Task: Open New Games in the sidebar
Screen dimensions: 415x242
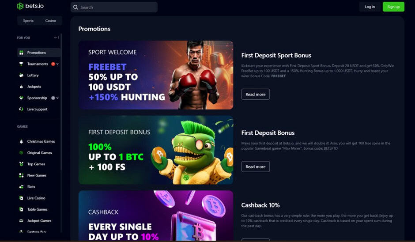Action: pos(37,175)
